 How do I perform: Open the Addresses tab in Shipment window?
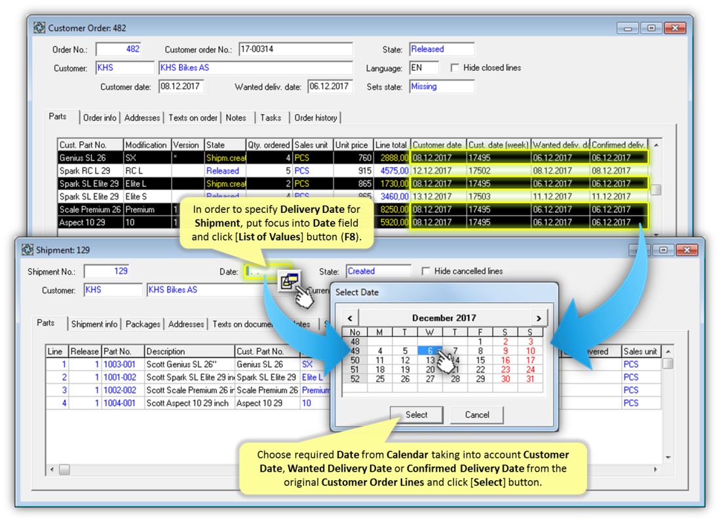coord(186,324)
